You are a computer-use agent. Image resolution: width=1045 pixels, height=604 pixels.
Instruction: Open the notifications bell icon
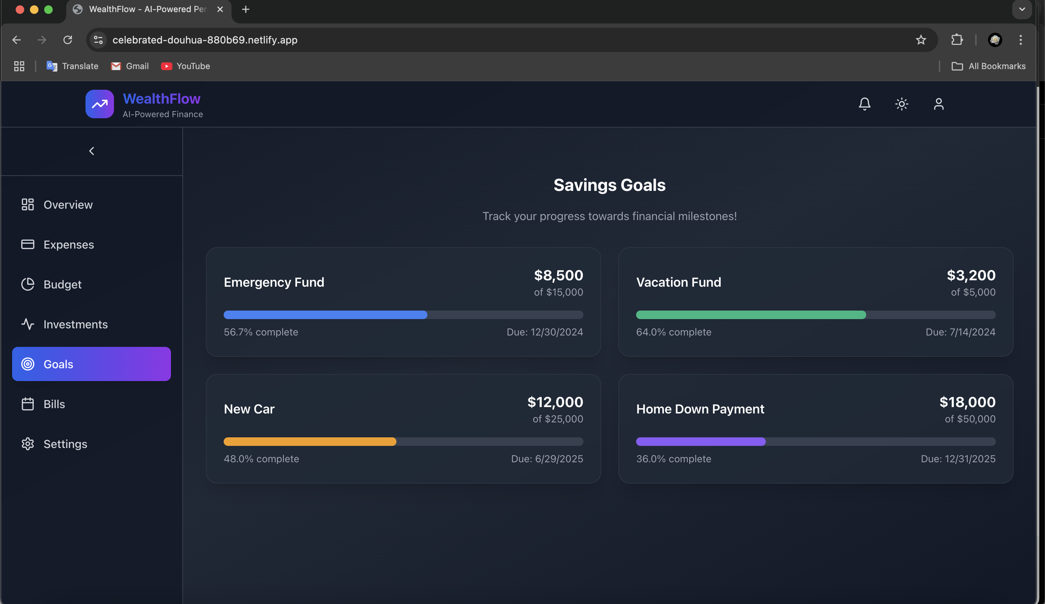[864, 104]
